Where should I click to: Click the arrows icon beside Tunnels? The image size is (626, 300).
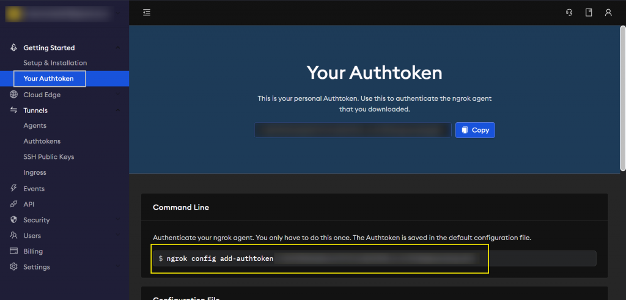pyautogui.click(x=13, y=110)
